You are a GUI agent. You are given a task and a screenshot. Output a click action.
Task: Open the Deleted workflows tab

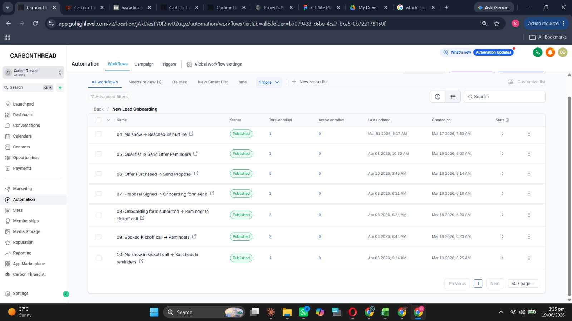179,82
